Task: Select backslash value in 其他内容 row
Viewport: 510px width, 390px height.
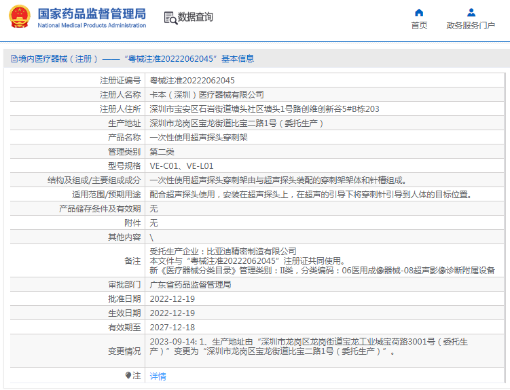Action: pyautogui.click(x=151, y=237)
